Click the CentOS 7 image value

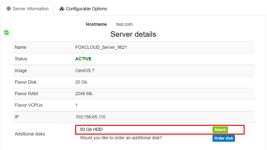[85, 71]
